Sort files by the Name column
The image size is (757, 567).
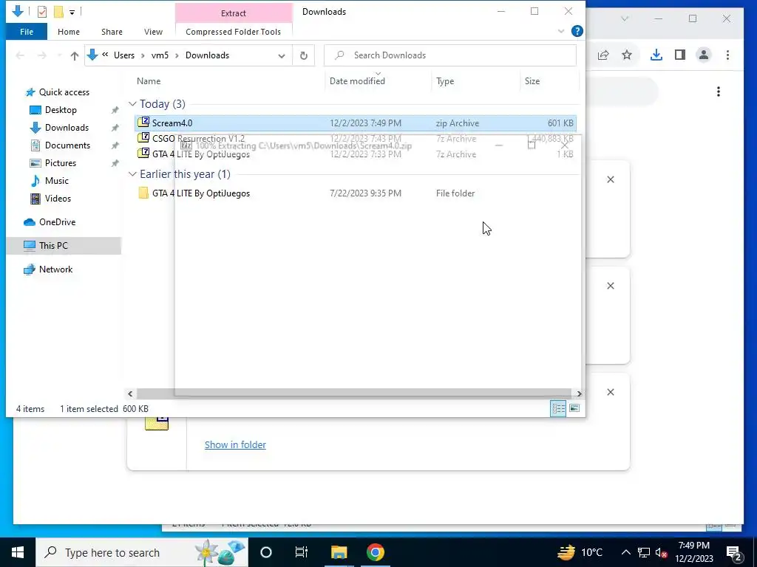tap(149, 81)
